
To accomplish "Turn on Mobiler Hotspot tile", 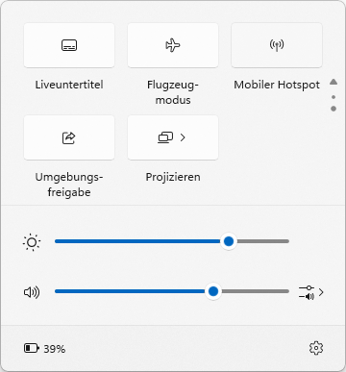I will point(277,45).
